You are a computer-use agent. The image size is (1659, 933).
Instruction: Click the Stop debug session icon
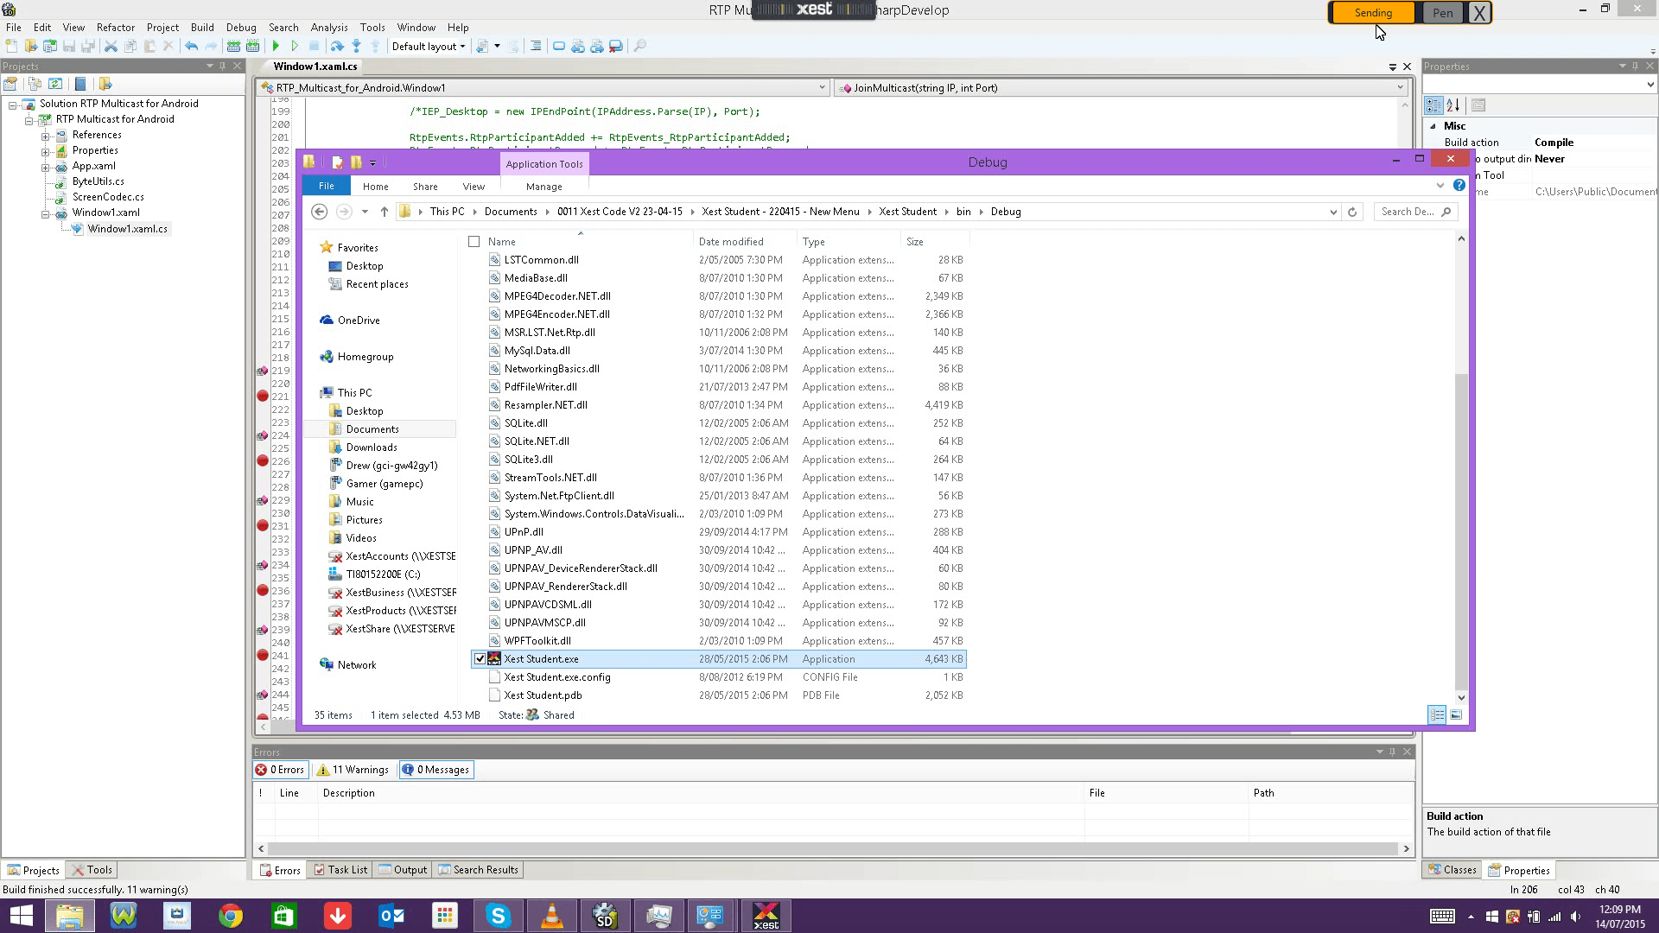tap(315, 47)
